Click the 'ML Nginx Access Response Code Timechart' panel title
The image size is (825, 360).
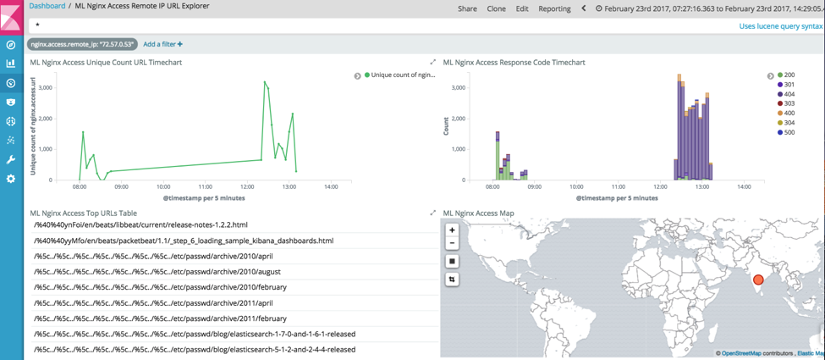click(x=514, y=63)
